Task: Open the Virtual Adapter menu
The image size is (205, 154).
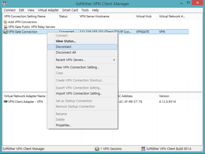Action: click(x=48, y=10)
